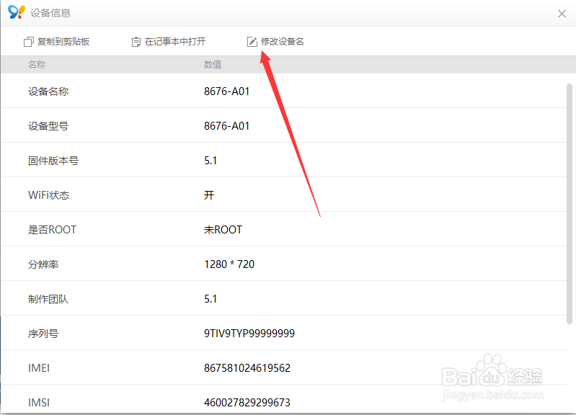Select the 制作团队 label
Image resolution: width=576 pixels, height=415 pixels.
point(48,299)
